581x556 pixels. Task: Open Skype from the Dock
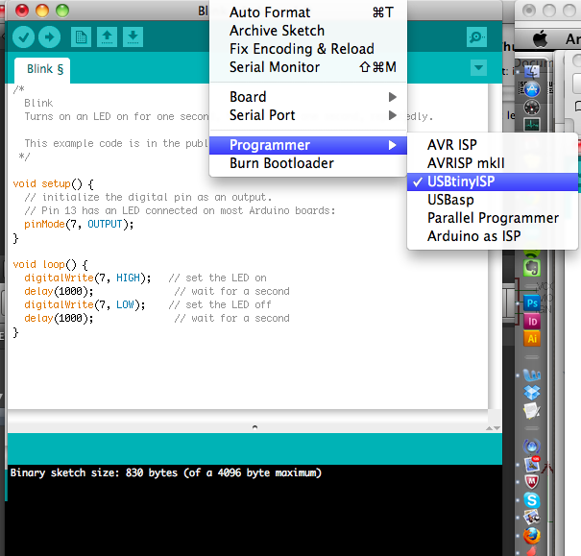532,500
